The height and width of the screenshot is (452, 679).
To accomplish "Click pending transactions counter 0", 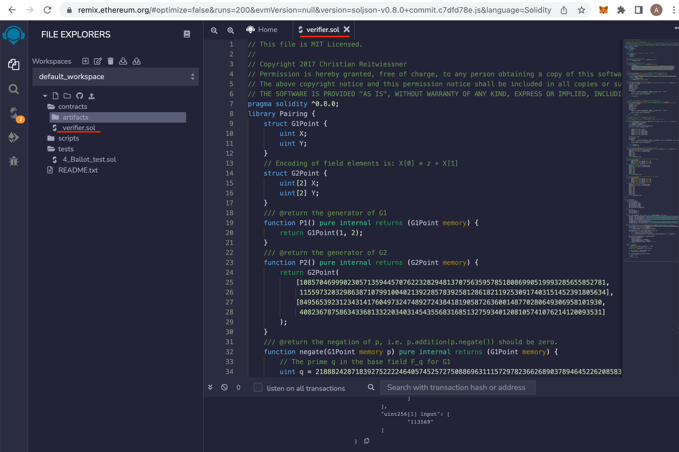I will [238, 387].
